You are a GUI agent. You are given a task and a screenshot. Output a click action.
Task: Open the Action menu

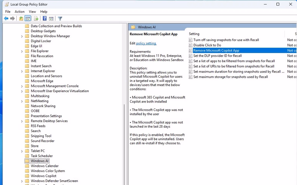pos(20,11)
